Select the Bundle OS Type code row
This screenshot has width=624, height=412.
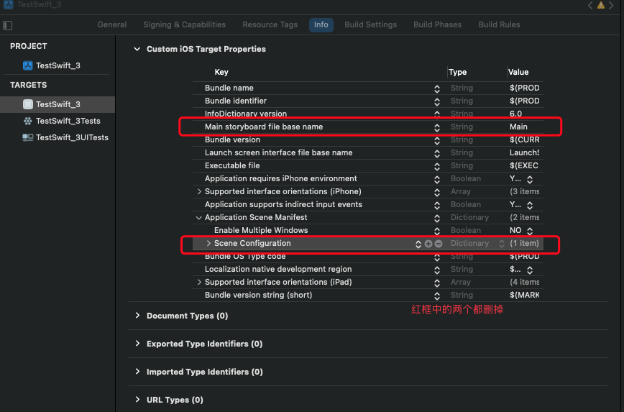click(368, 257)
